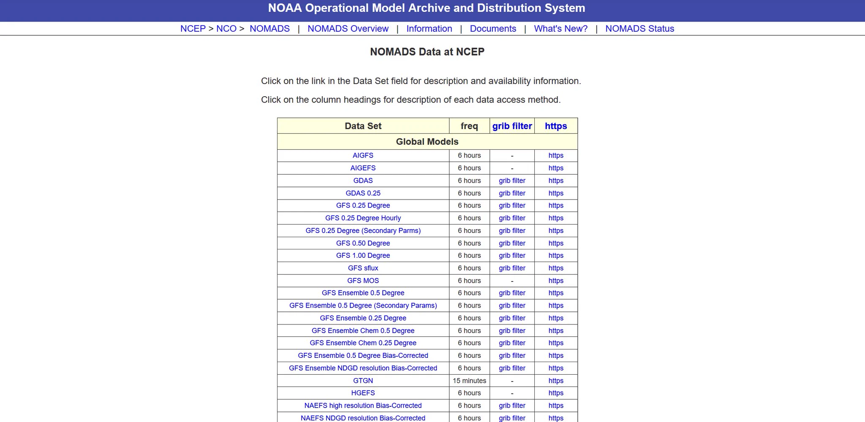Open GFS 0.25 Degree data set
The image size is (865, 422).
(x=363, y=206)
